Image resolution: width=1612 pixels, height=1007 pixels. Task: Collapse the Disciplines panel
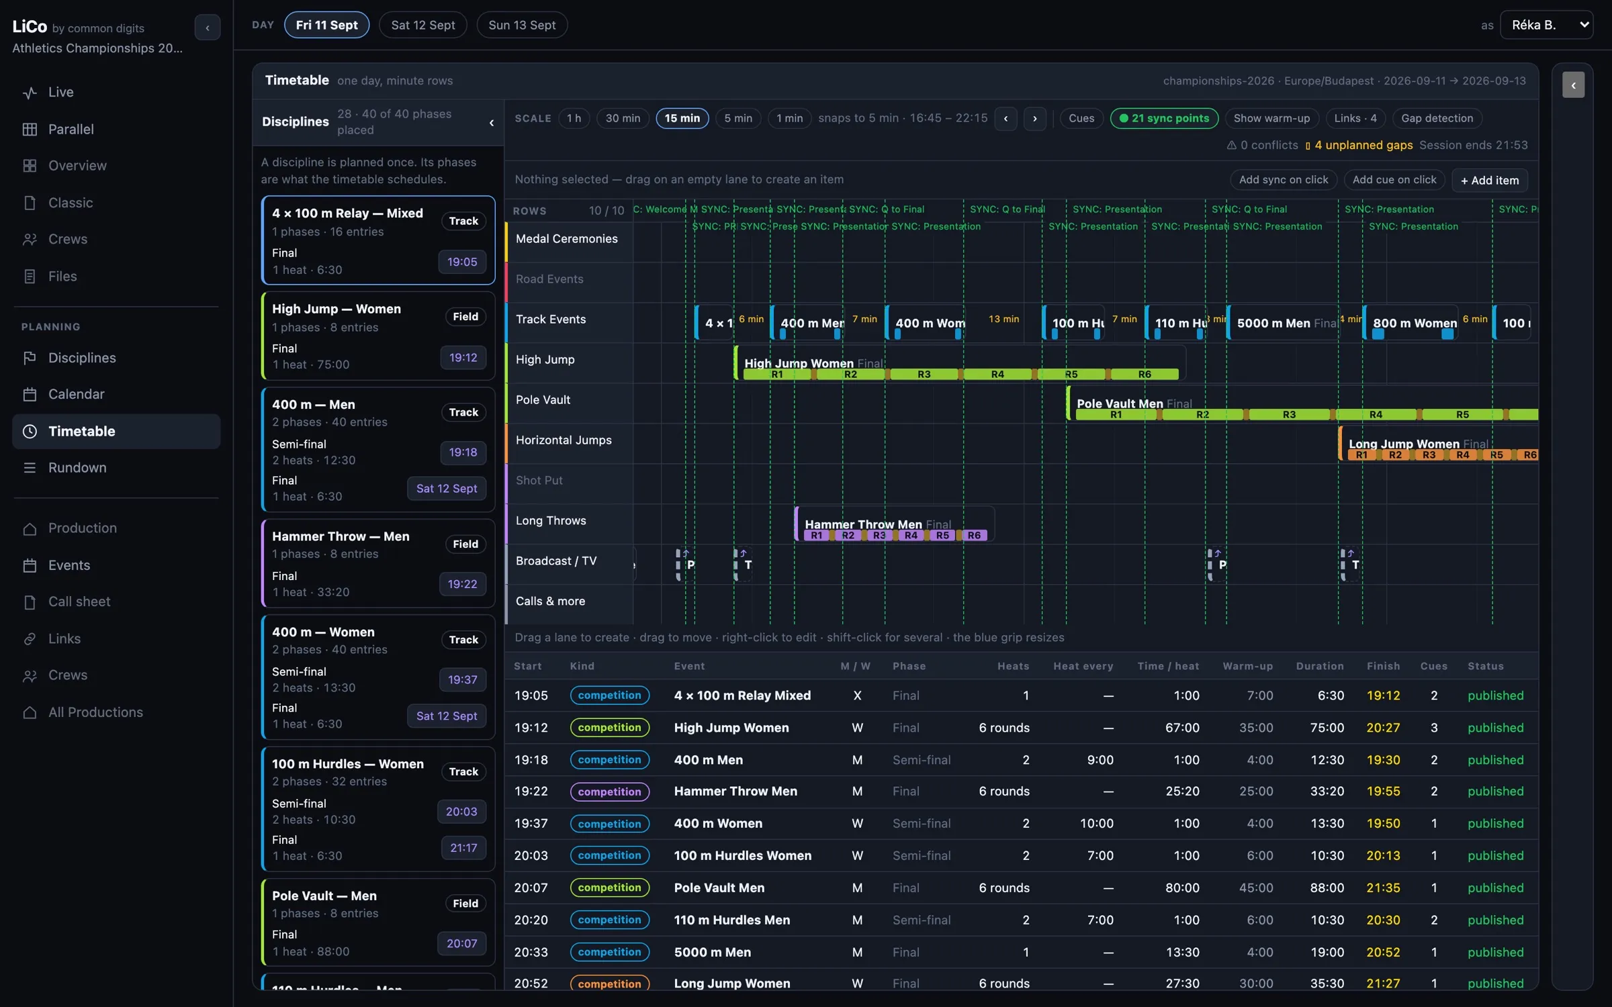click(x=492, y=122)
